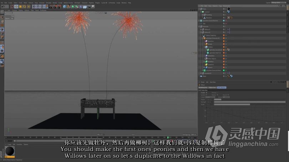
Task: Switch to the Soft Selection tab
Action: [222, 88]
